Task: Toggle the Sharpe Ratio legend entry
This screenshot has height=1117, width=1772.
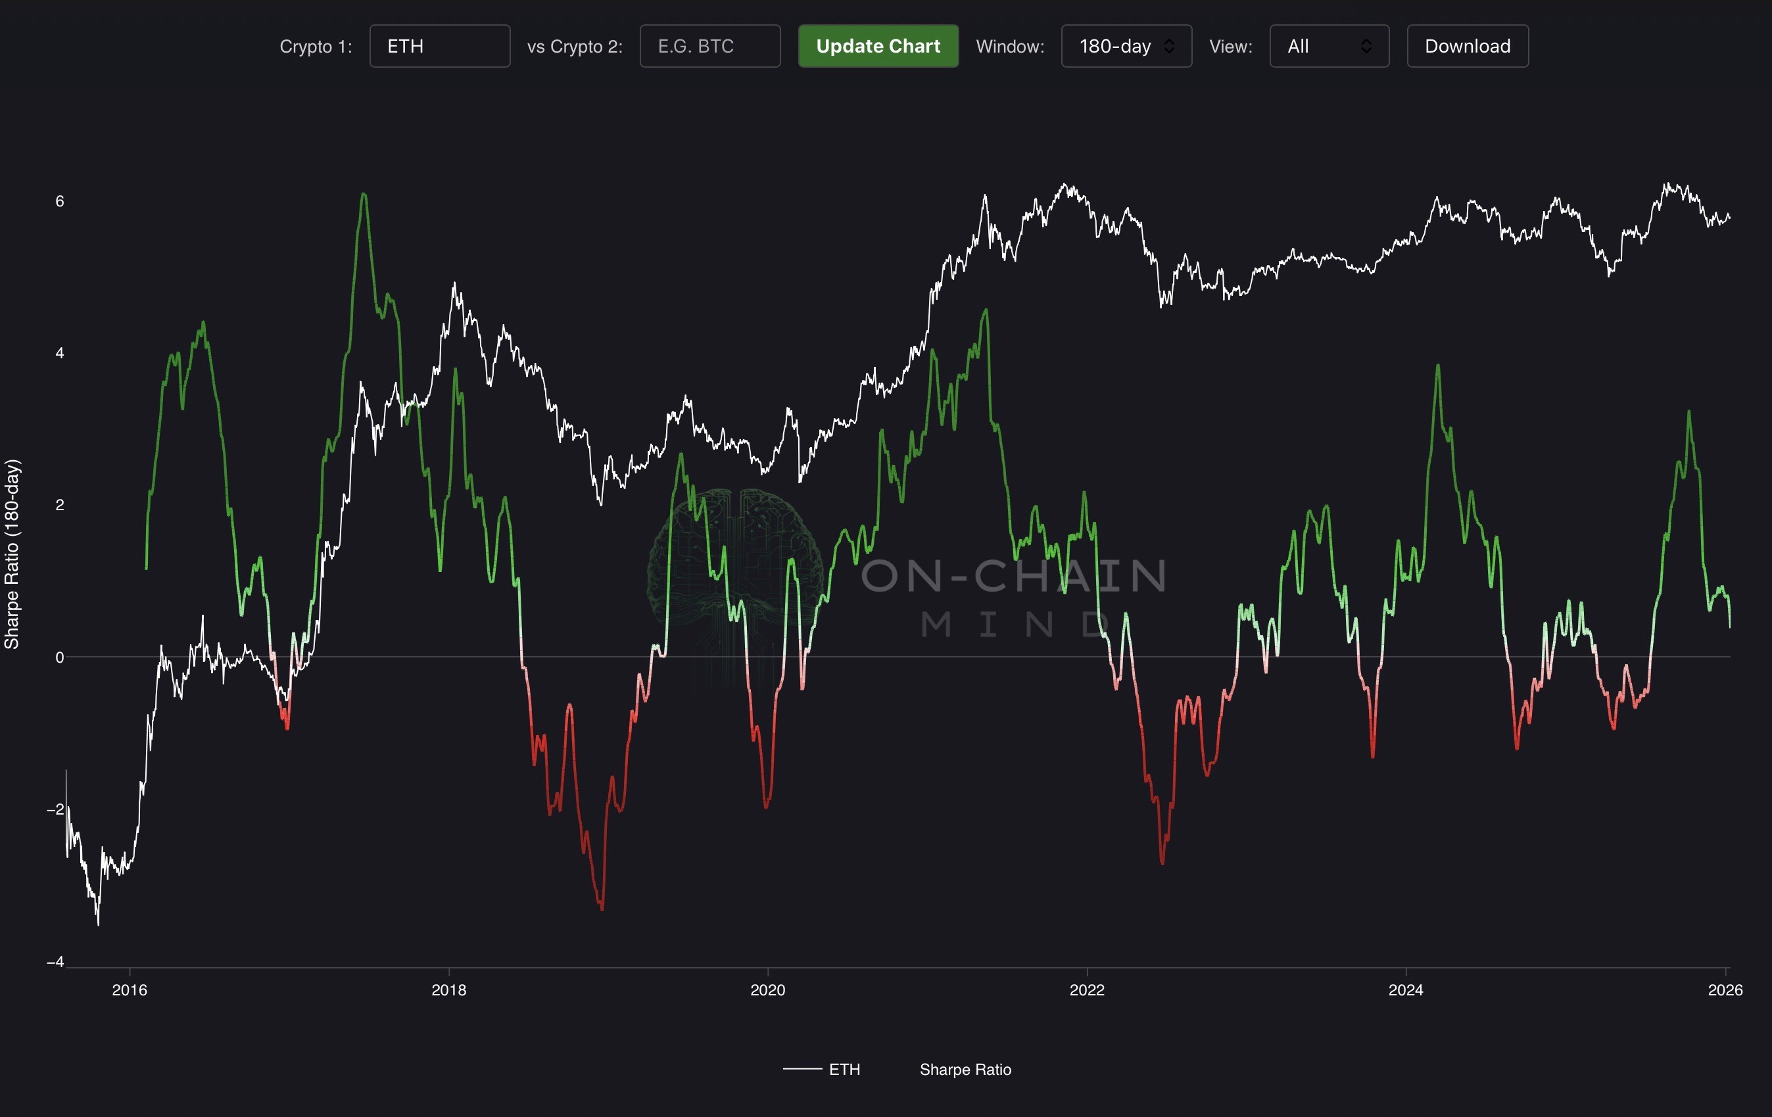Action: click(x=965, y=1069)
